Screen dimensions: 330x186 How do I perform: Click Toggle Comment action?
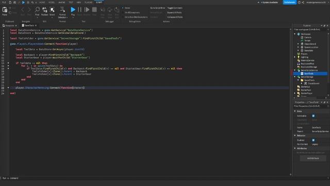tap(175, 8)
